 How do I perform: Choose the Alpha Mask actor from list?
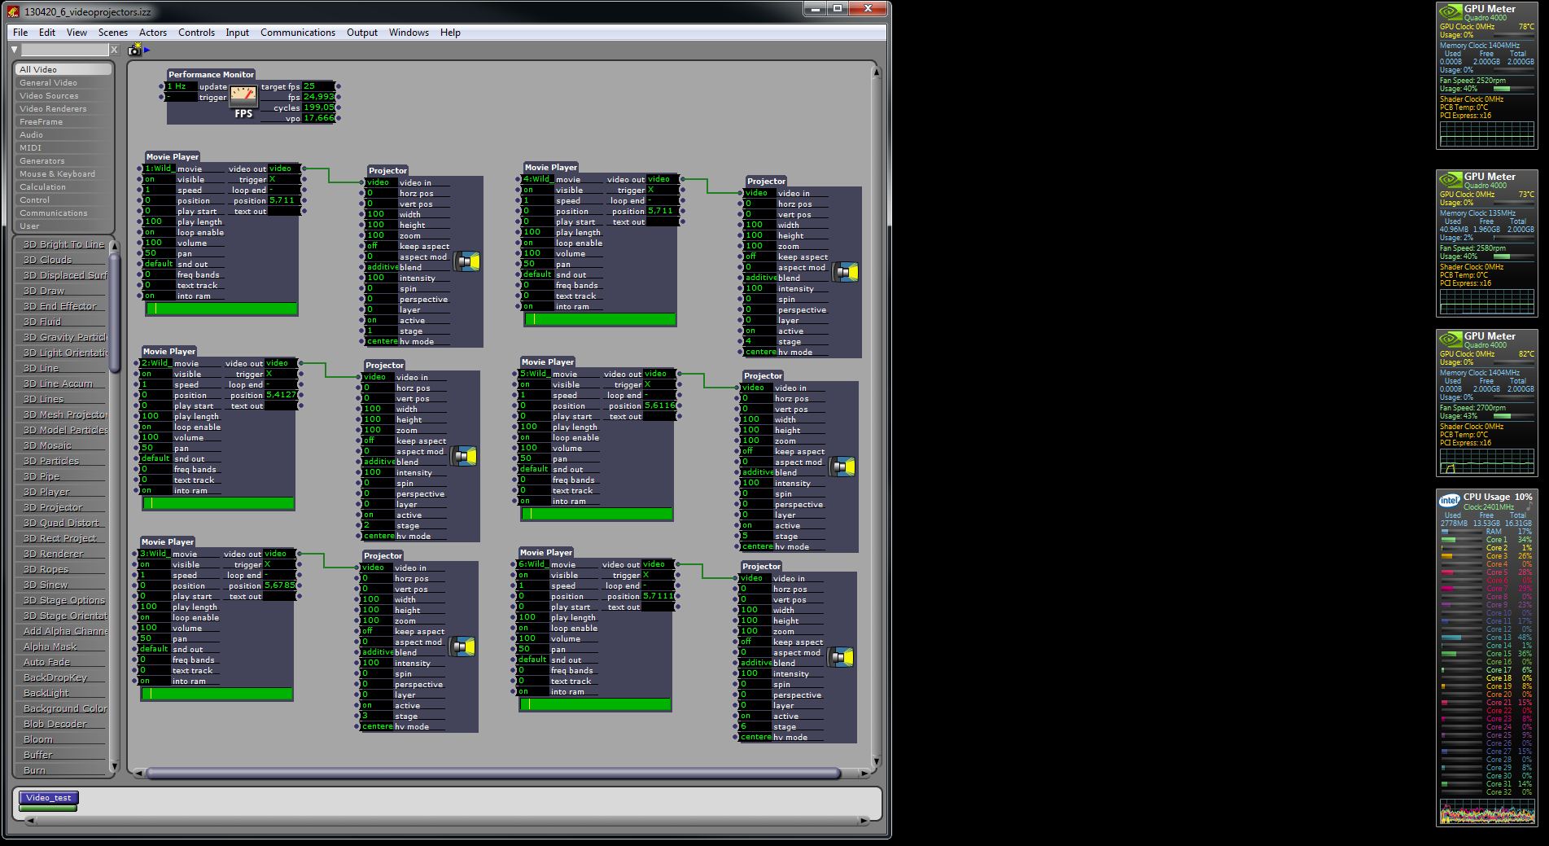click(x=61, y=647)
